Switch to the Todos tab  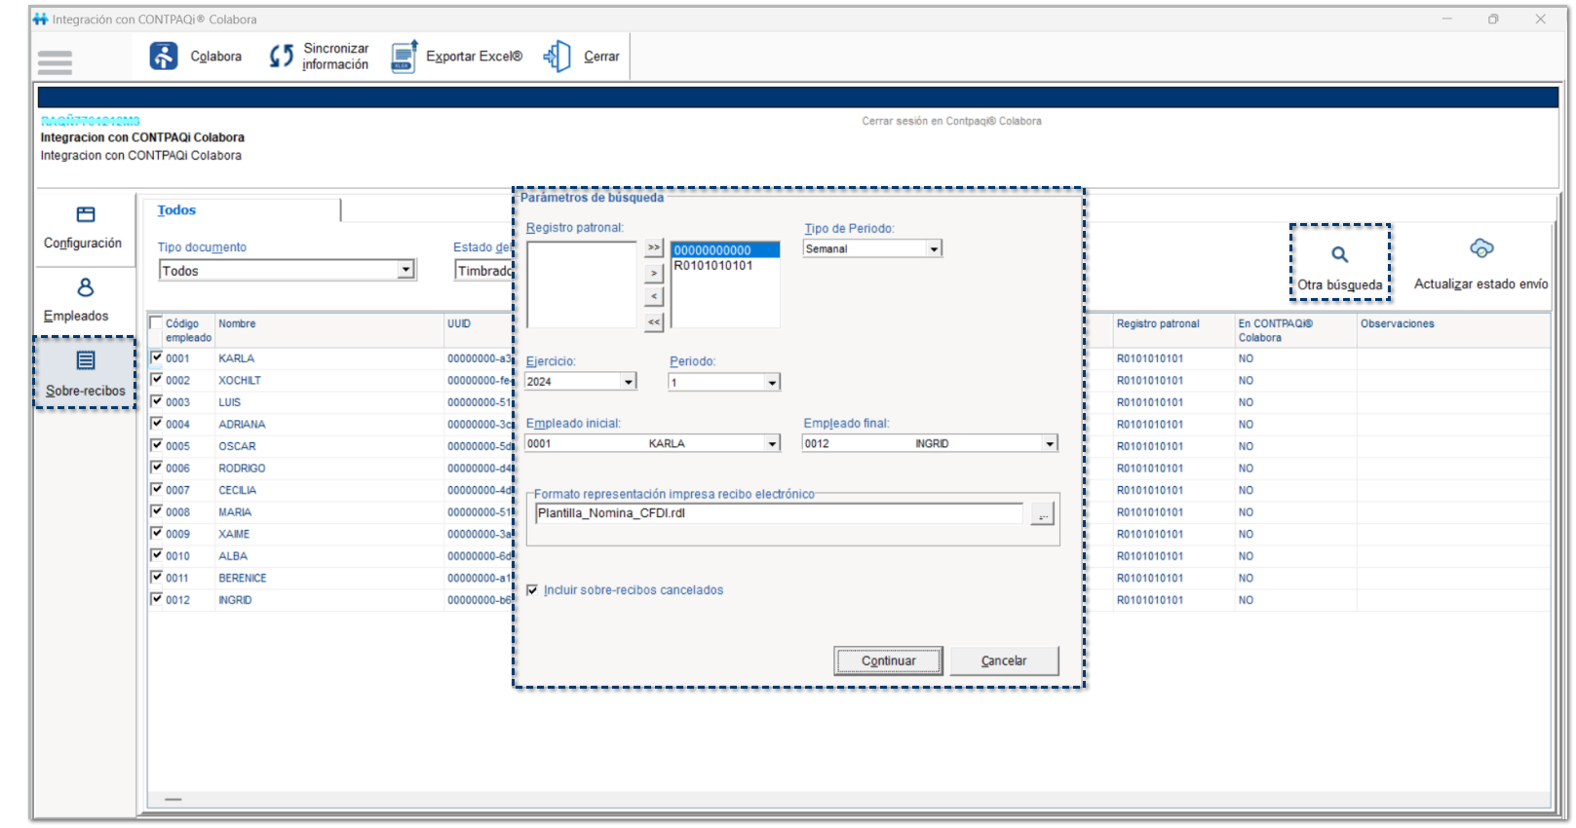click(176, 210)
